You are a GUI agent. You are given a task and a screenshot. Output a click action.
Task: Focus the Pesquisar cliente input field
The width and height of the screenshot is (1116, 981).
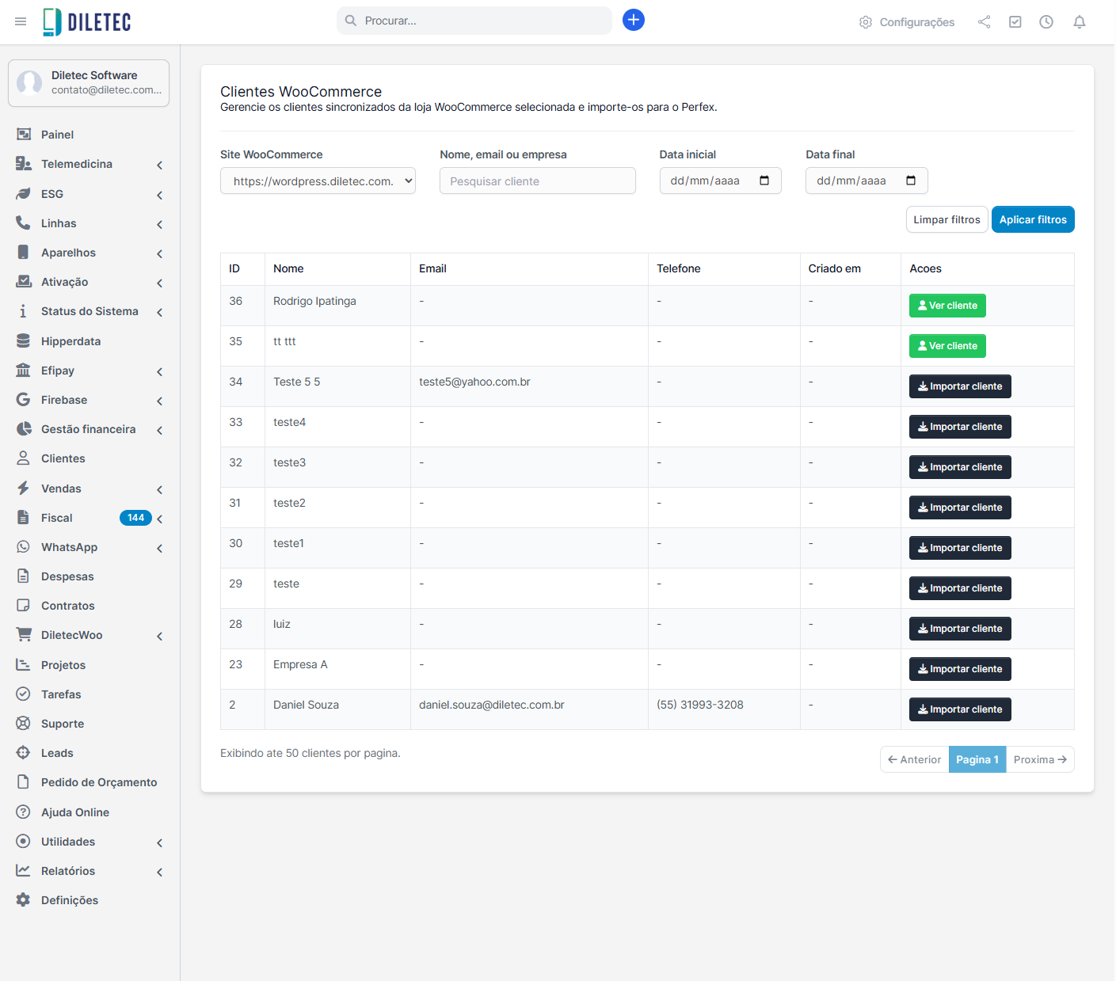pos(537,181)
